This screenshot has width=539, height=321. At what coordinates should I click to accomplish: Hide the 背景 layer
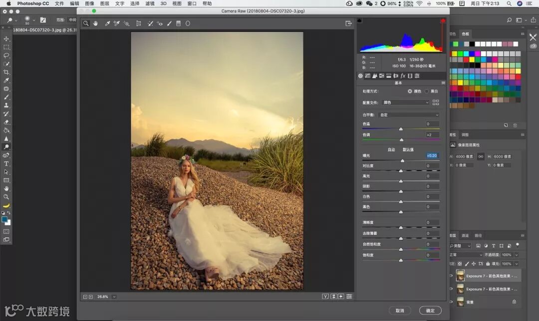(x=451, y=302)
